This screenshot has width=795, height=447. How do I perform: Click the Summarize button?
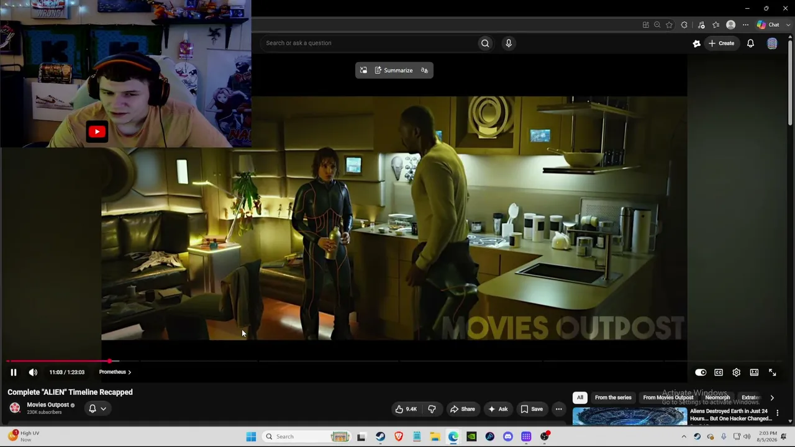(394, 70)
